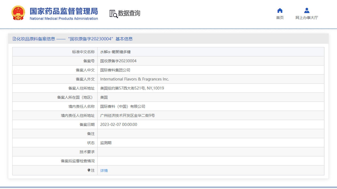Click the 境内责任人住所地址 label
Screen dimensions: 337x189
pyautogui.click(x=78, y=115)
